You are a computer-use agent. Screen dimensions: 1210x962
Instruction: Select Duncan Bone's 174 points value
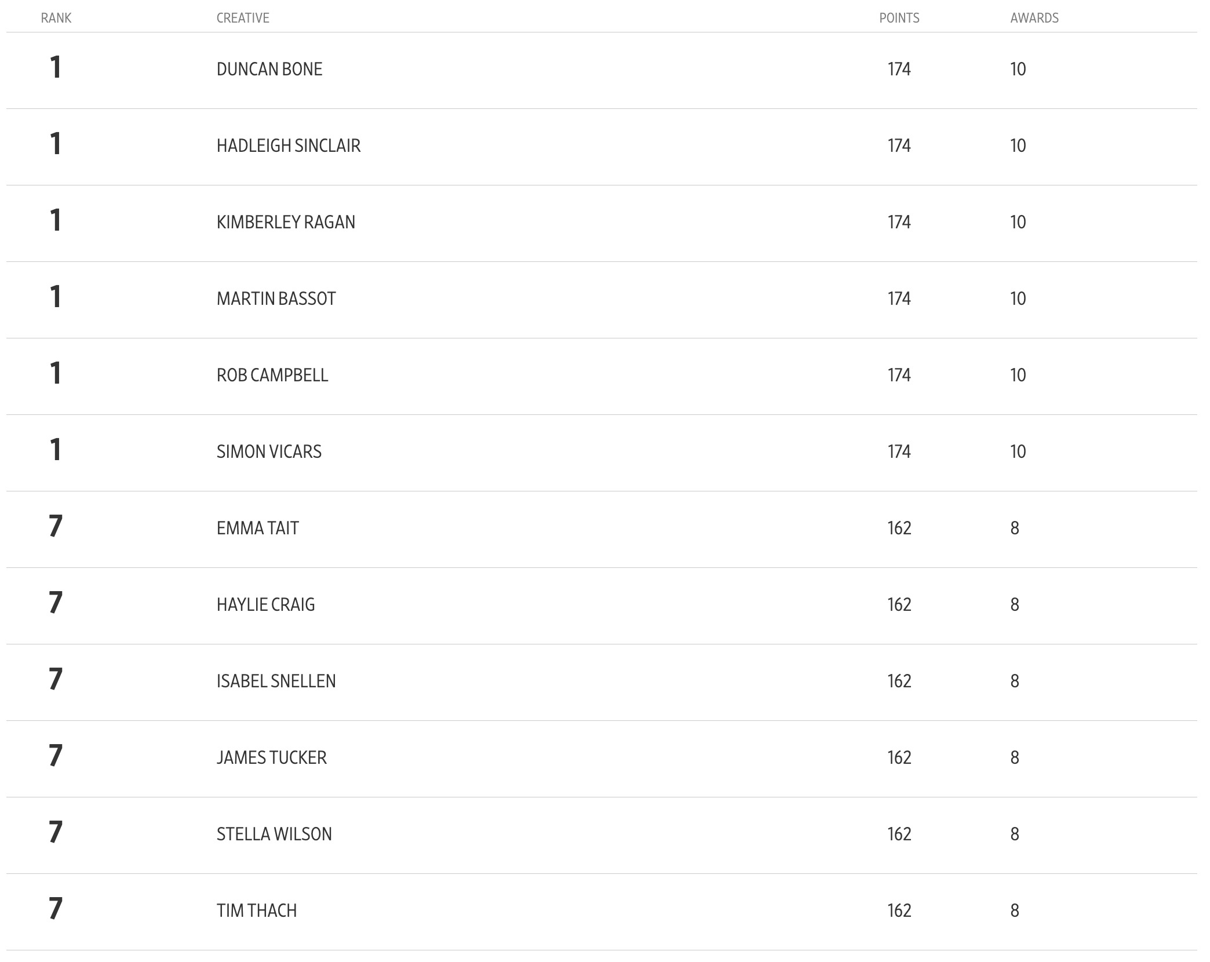tap(899, 69)
